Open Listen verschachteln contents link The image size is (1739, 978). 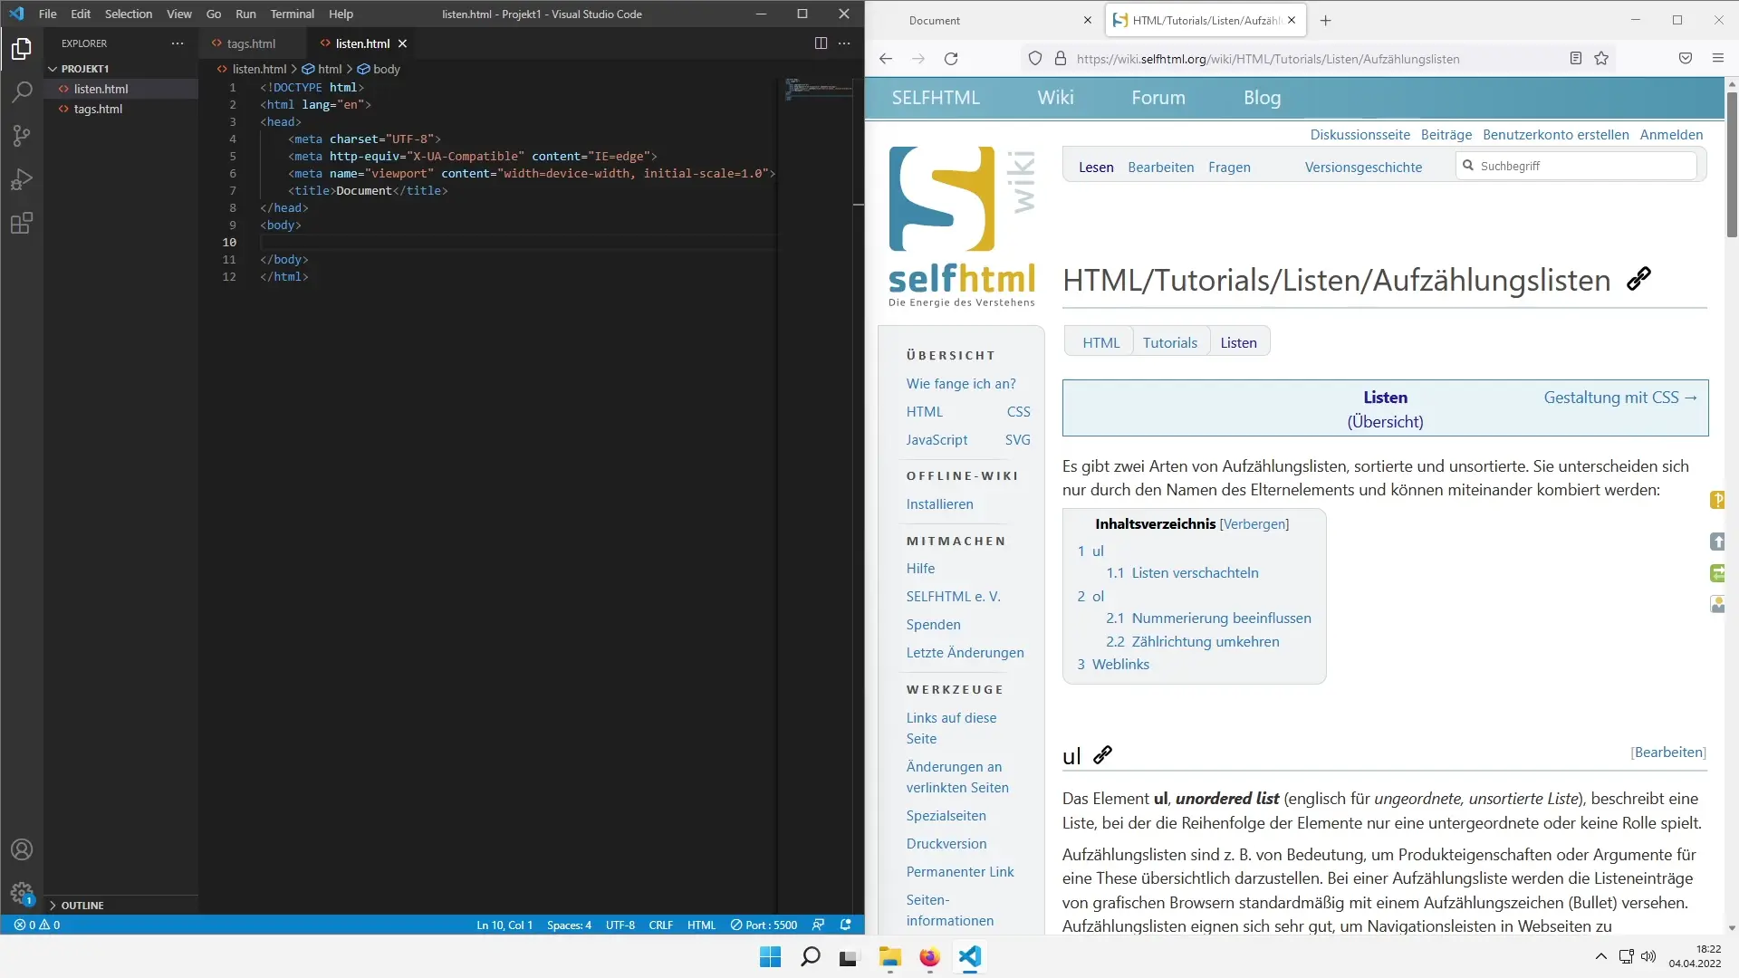(1195, 573)
